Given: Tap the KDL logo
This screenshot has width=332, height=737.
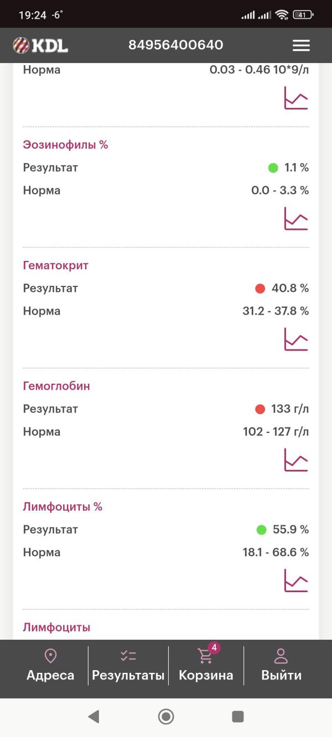Looking at the screenshot, I should (x=40, y=45).
